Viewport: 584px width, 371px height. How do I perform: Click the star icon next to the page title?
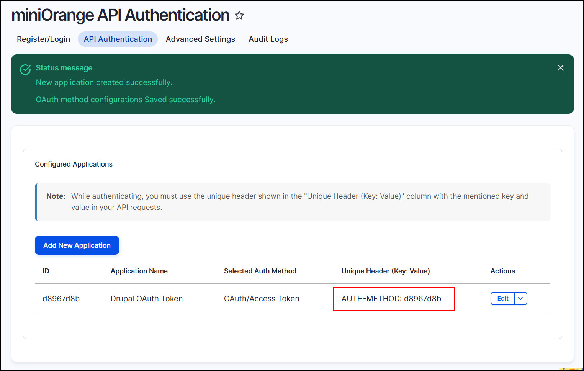[x=239, y=15]
